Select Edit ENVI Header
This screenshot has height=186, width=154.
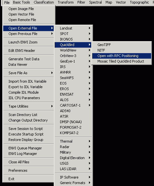pyautogui.click(x=28, y=51)
